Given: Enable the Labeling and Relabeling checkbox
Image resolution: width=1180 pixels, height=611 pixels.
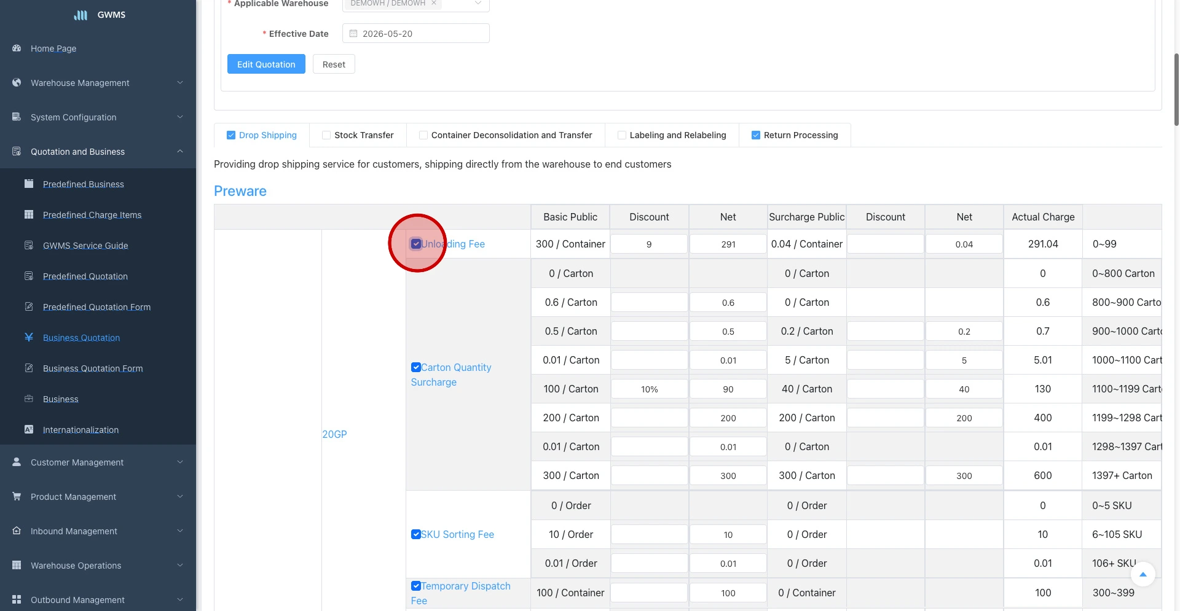Looking at the screenshot, I should (622, 135).
